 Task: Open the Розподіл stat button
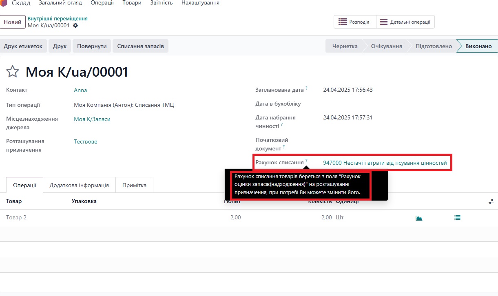pyautogui.click(x=354, y=22)
